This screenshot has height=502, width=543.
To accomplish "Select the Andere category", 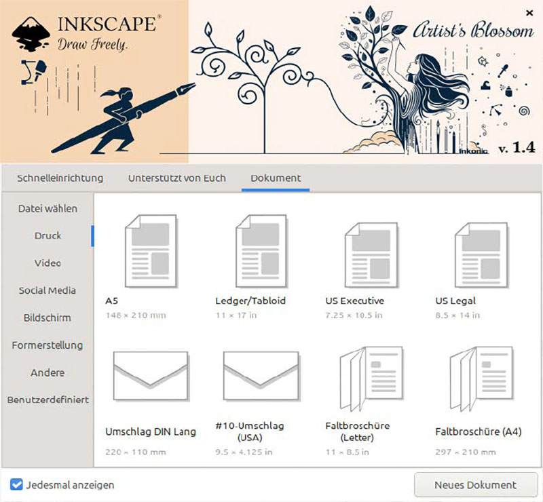I will (48, 372).
